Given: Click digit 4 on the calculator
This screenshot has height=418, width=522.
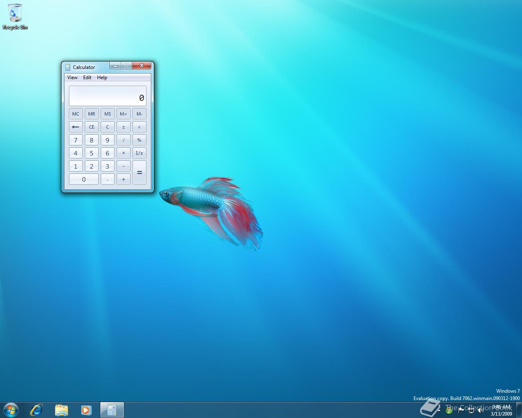Looking at the screenshot, I should point(75,153).
